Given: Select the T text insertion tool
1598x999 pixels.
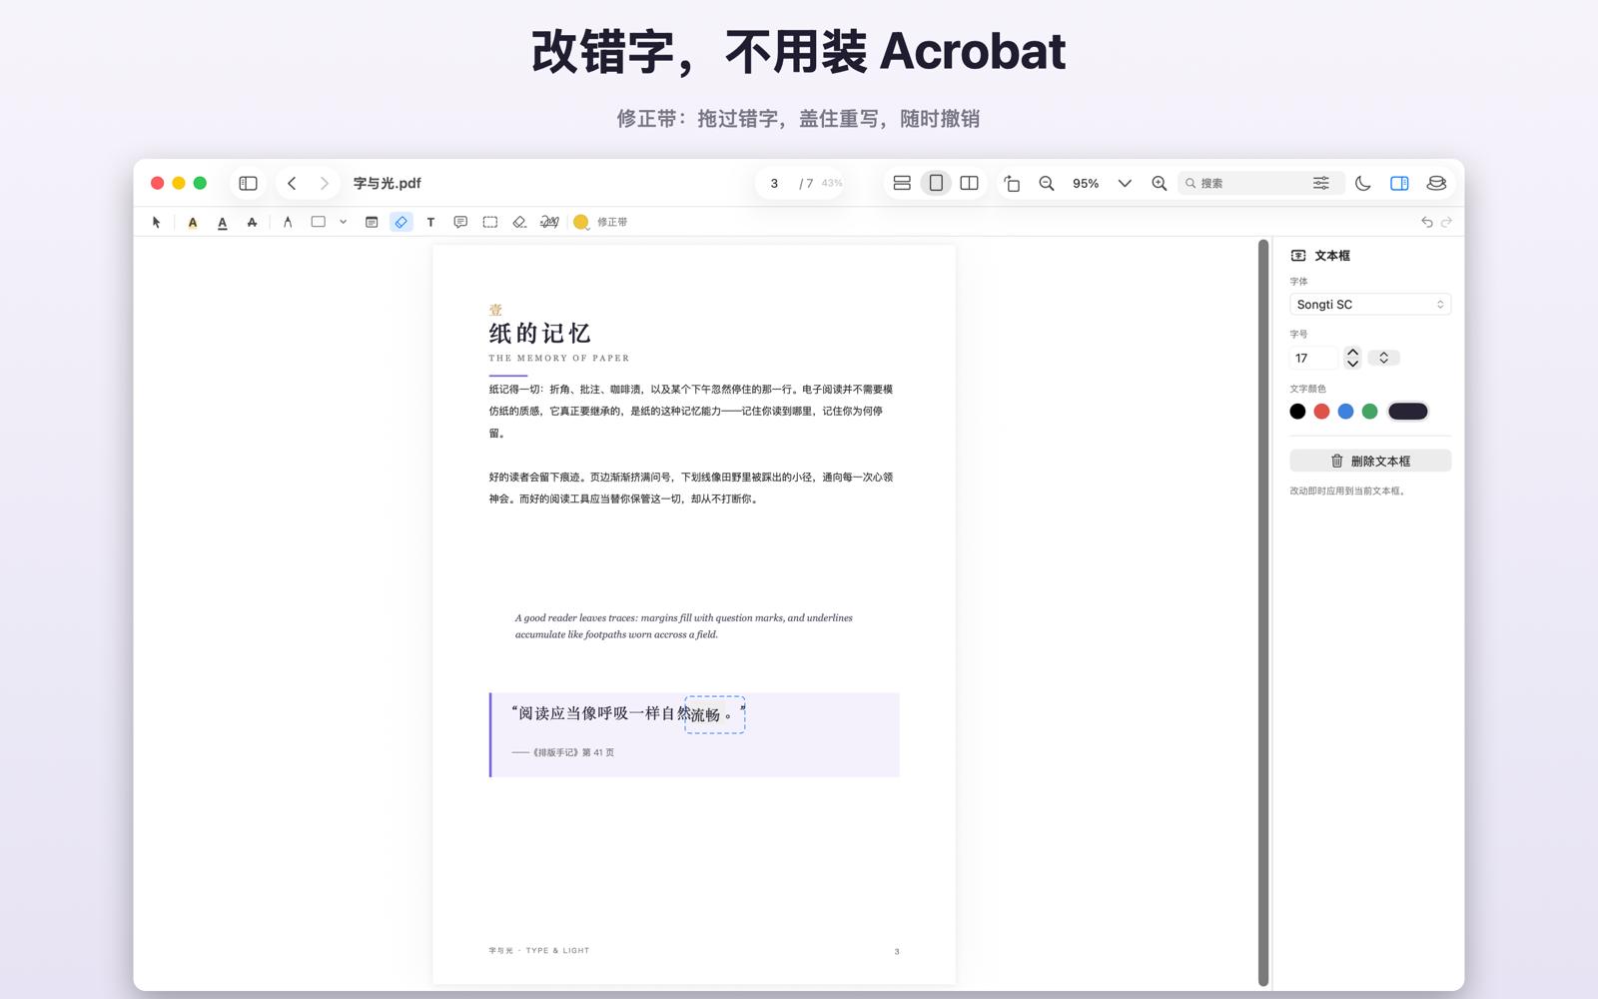Looking at the screenshot, I should tap(430, 222).
